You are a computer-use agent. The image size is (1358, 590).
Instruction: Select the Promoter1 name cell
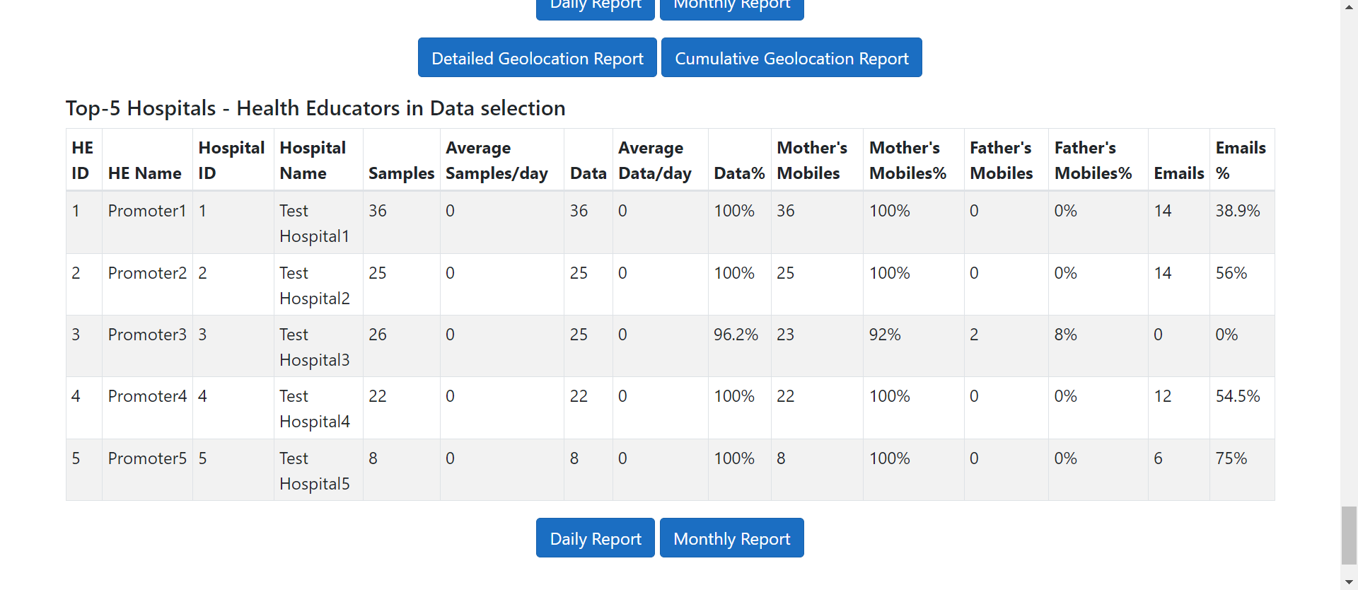147,211
